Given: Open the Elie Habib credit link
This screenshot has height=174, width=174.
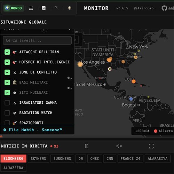Looking at the screenshot, I should [21, 130].
